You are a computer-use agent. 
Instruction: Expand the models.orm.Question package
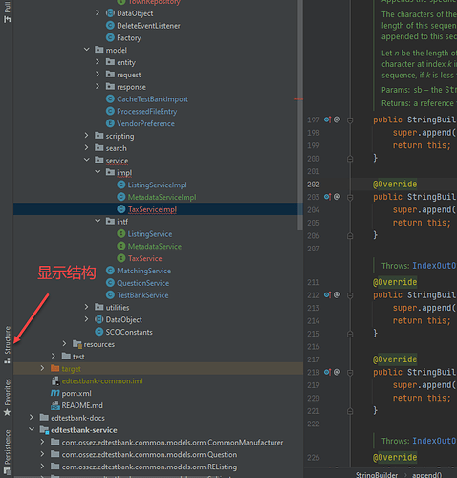[x=42, y=454]
